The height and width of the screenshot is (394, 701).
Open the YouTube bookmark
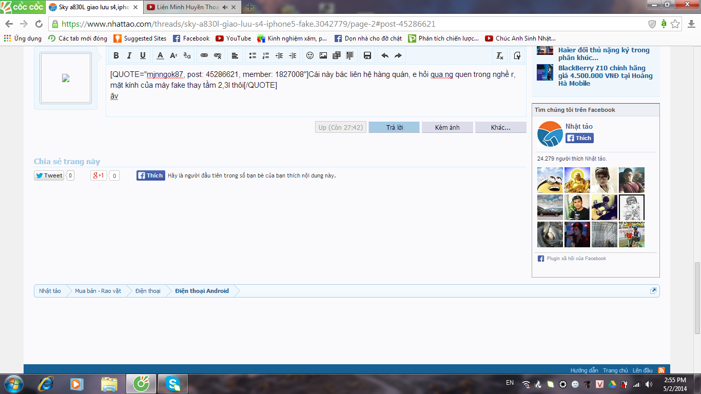tap(233, 38)
